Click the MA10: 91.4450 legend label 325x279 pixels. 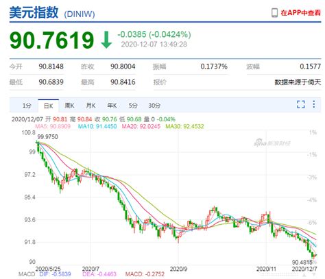pos(97,126)
